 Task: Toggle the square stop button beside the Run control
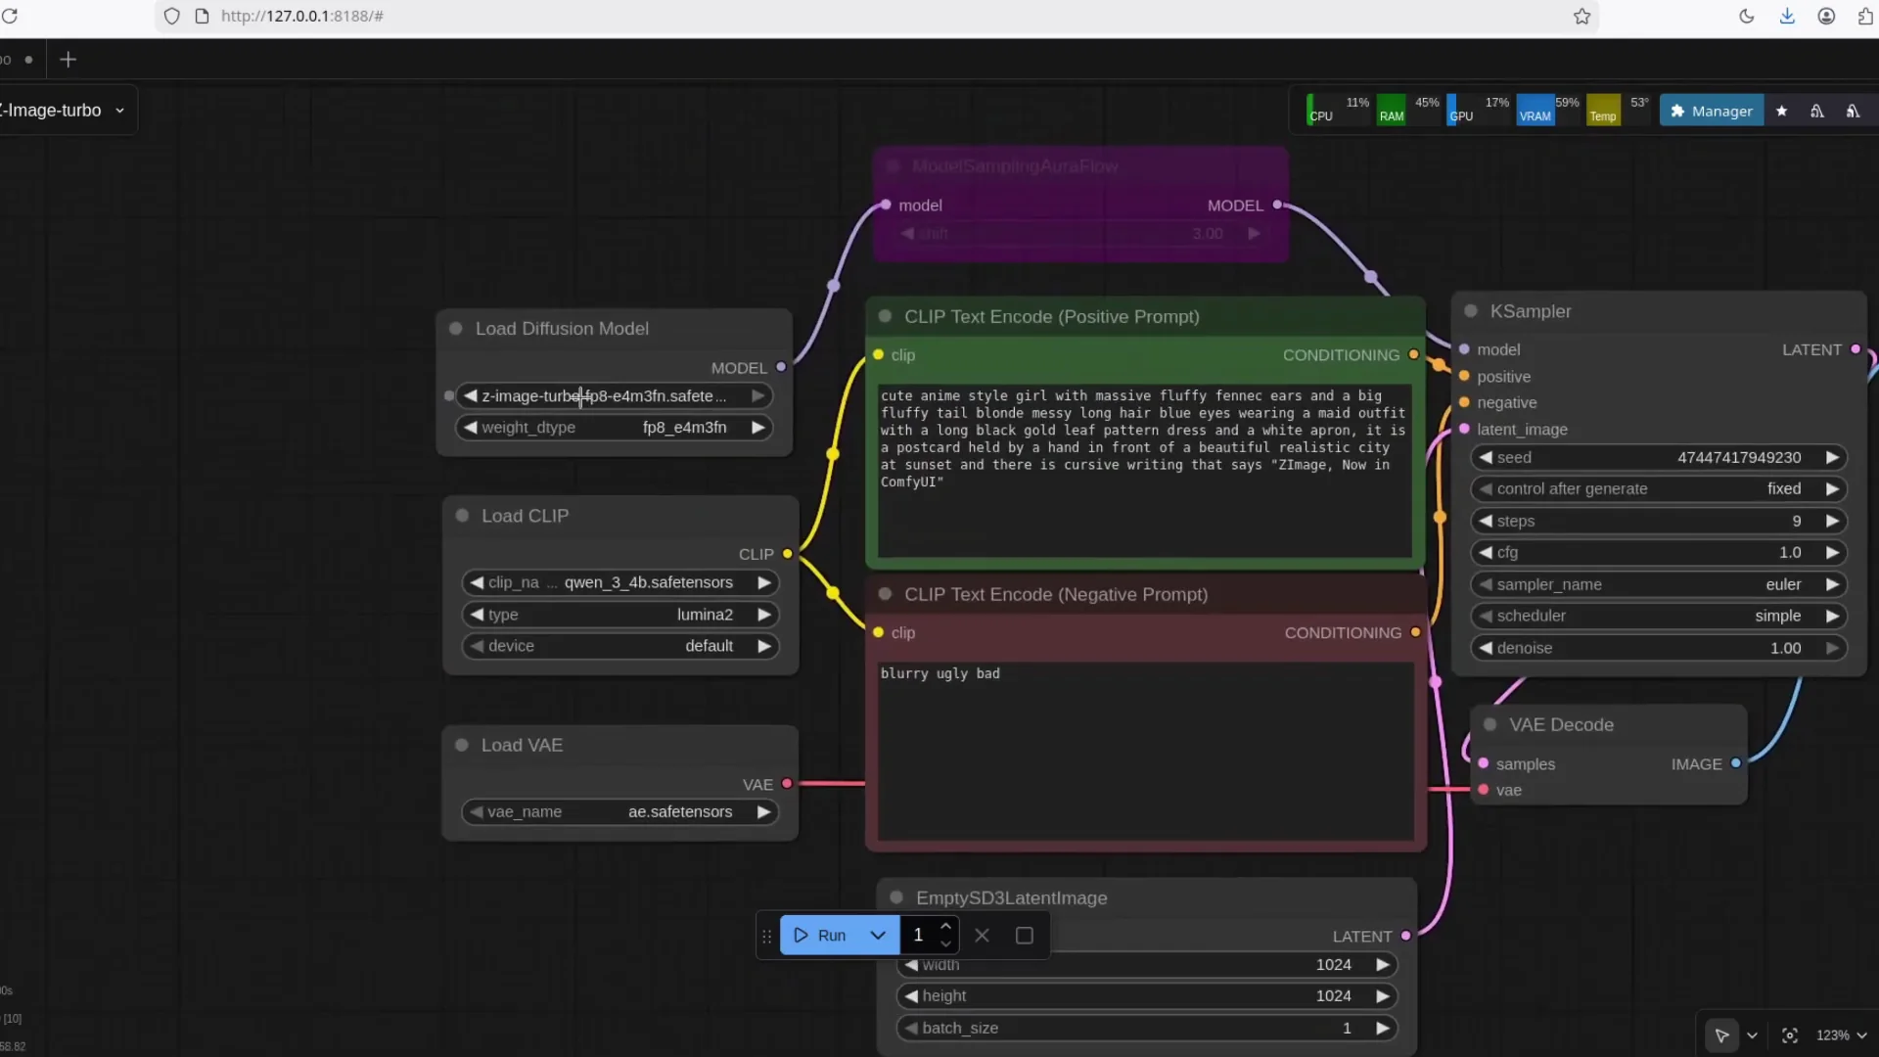click(1023, 935)
